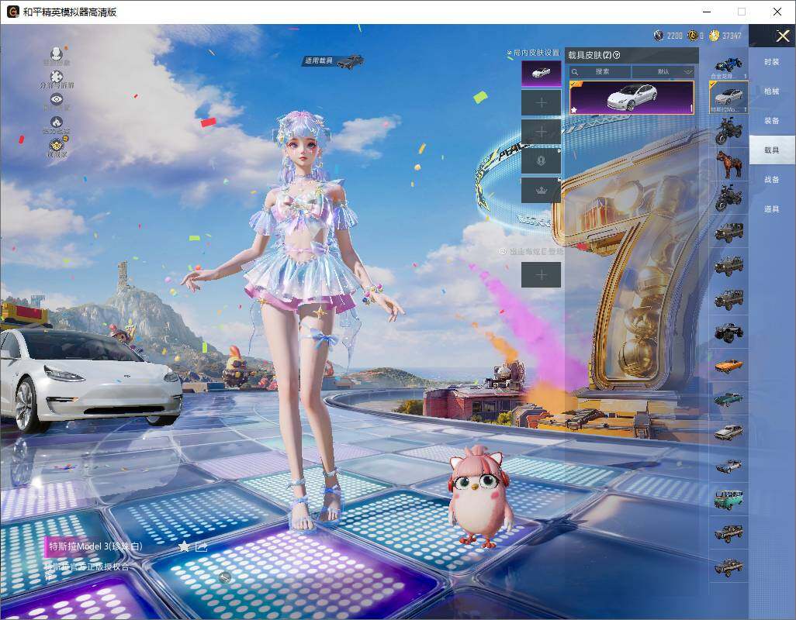Favorite the Tesla Model 3 with star icon
Screen dimensions: 796x620
(184, 546)
